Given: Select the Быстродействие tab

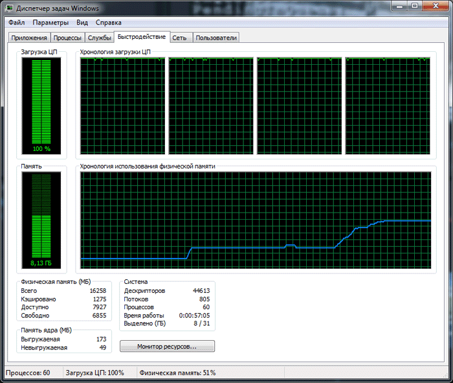Looking at the screenshot, I should pos(142,37).
